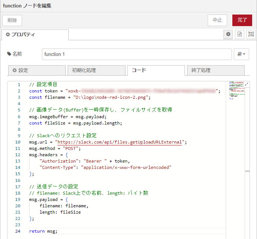Click the const filename code line
Screen dimensions: 257x239
coord(90,97)
